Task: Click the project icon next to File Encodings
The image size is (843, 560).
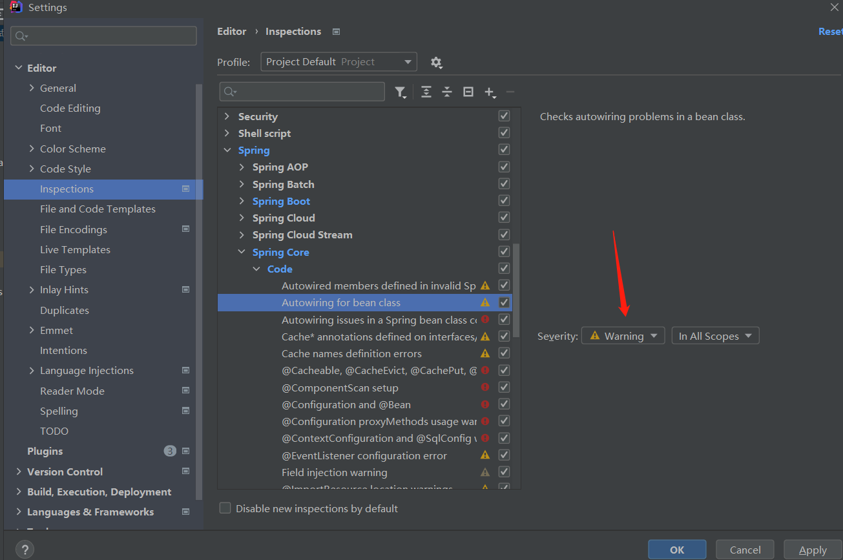Action: [186, 229]
